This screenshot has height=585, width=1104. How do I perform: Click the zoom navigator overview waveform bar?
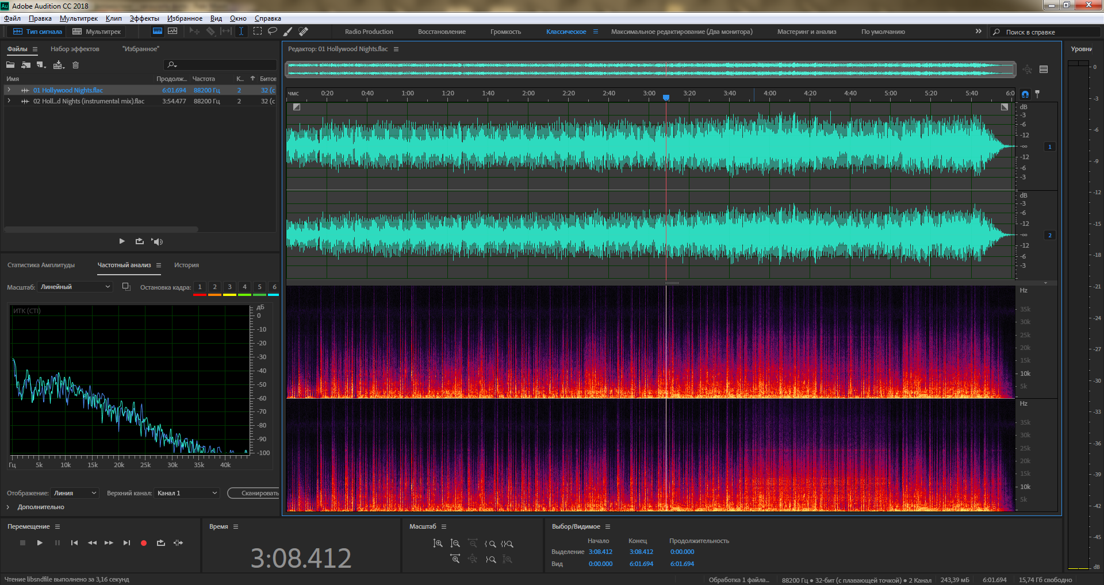pos(650,69)
